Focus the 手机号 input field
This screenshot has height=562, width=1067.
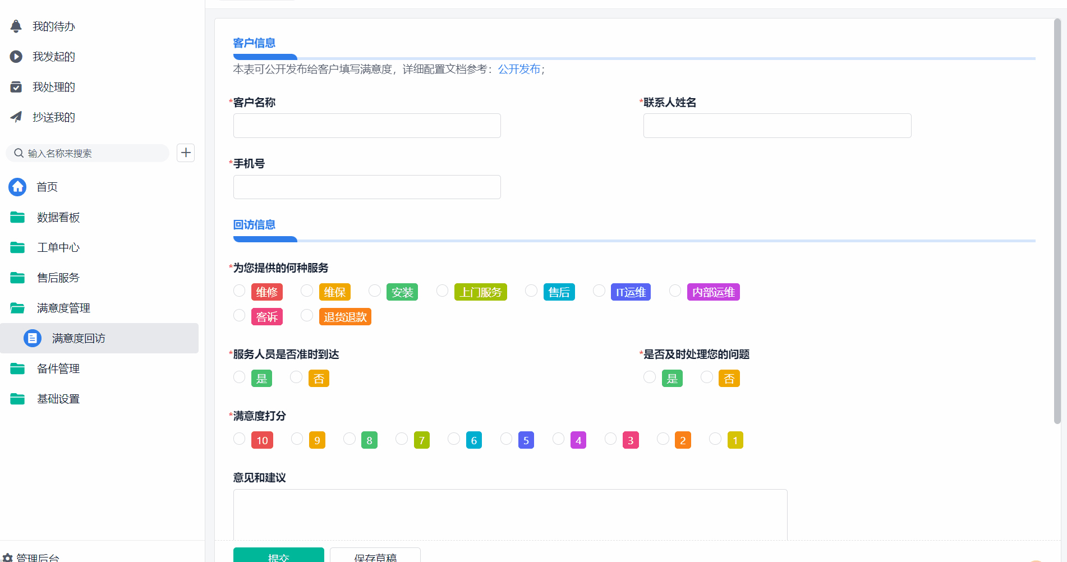[x=367, y=187]
